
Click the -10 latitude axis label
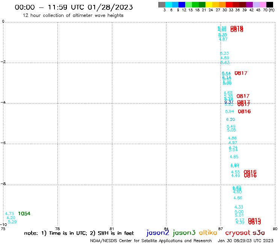[3, 225]
